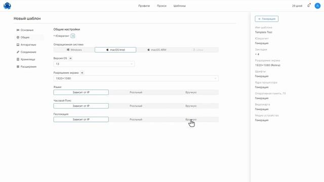
Task: Go to Расширения settings section
Action: [28, 67]
